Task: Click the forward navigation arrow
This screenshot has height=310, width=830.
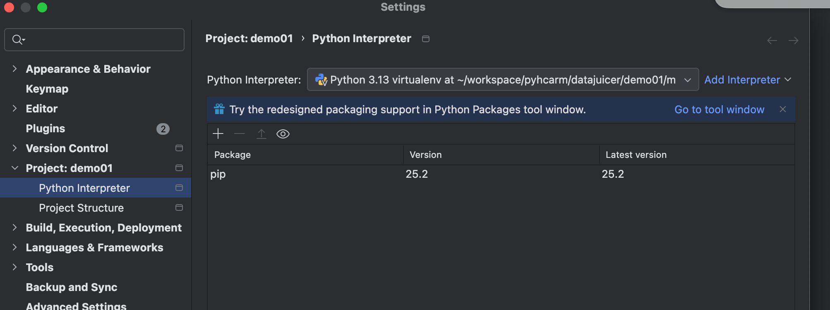Action: [x=793, y=41]
